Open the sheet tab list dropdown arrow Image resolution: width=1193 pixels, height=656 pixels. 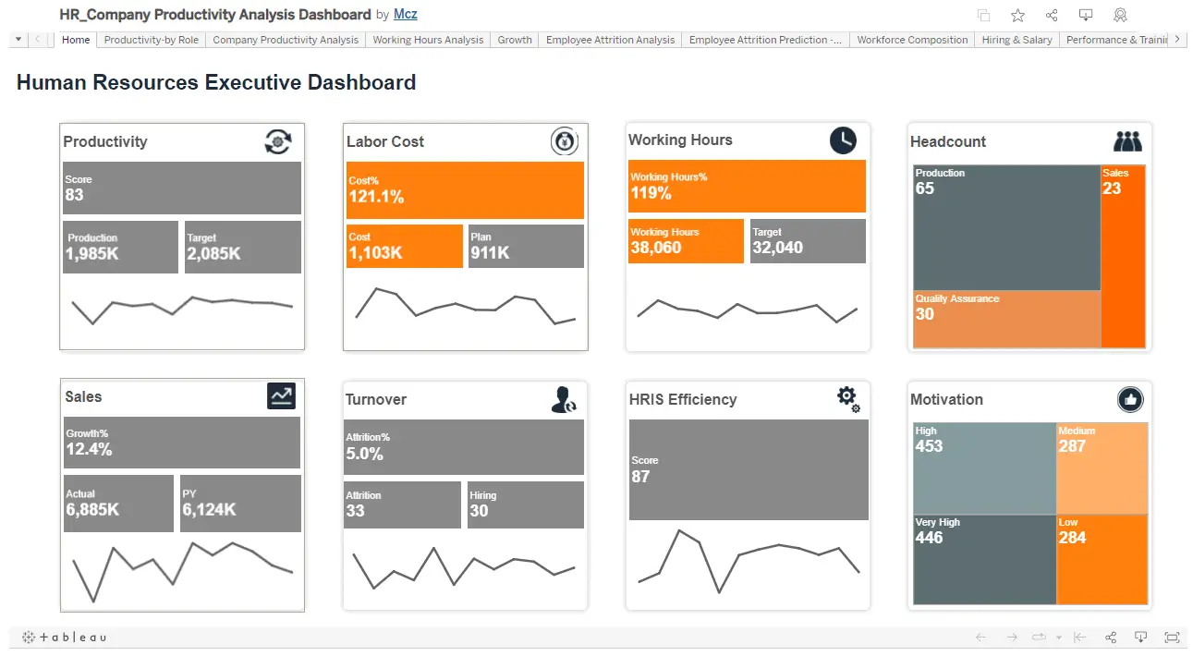click(x=18, y=40)
